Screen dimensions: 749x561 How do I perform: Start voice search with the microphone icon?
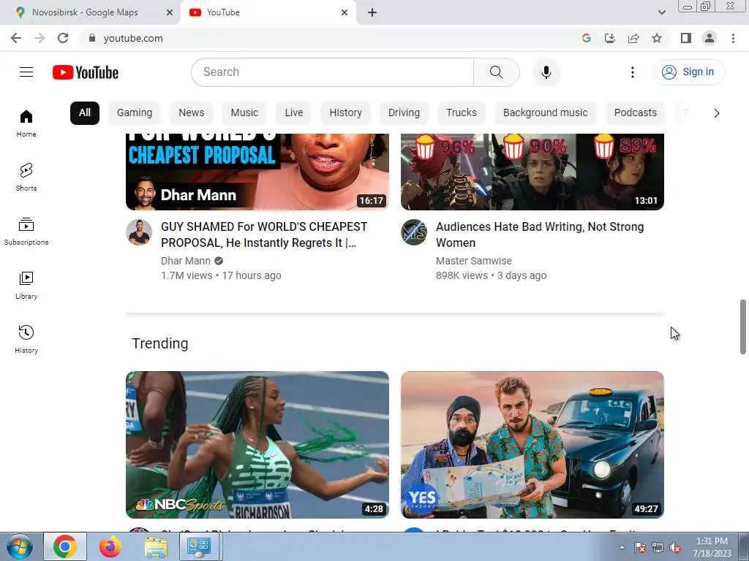click(x=546, y=72)
